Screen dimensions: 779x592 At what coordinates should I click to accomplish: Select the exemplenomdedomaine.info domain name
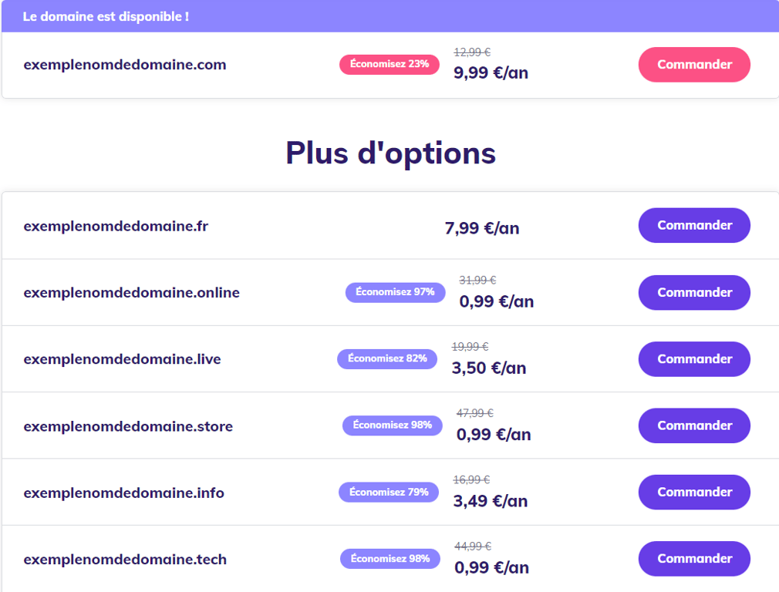pos(123,492)
